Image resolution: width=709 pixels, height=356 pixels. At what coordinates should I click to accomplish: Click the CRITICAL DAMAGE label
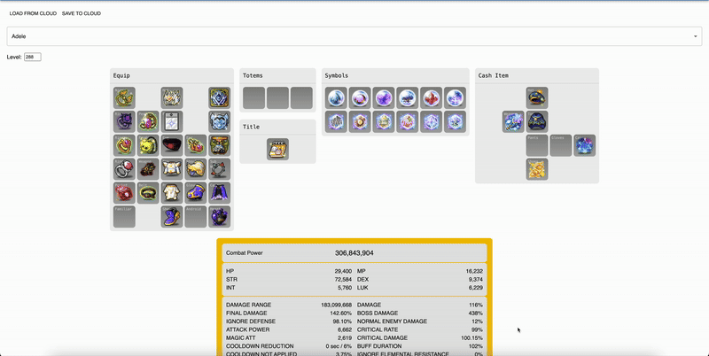382,338
